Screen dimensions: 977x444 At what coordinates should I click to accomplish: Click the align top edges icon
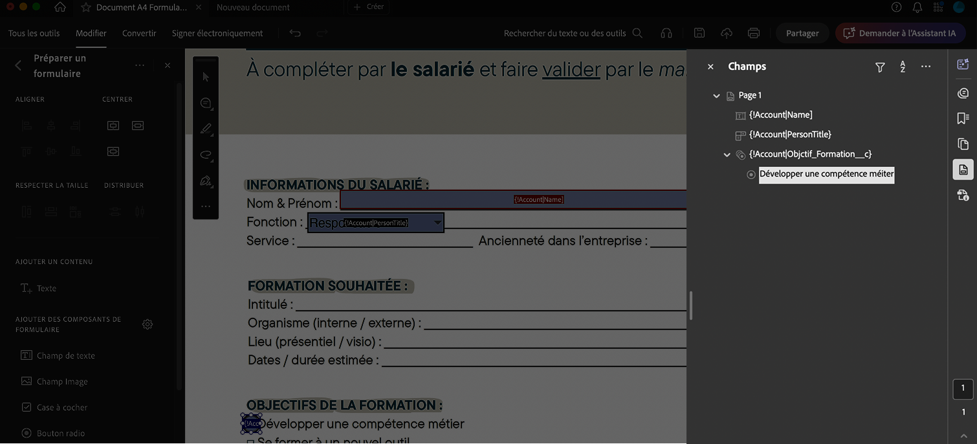pyautogui.click(x=27, y=151)
